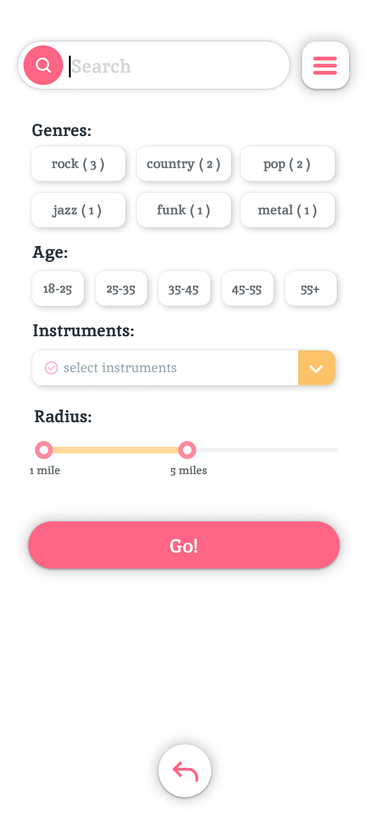Click the check circle icon in instruments field
Screen dimensions: 368x817
51,367
